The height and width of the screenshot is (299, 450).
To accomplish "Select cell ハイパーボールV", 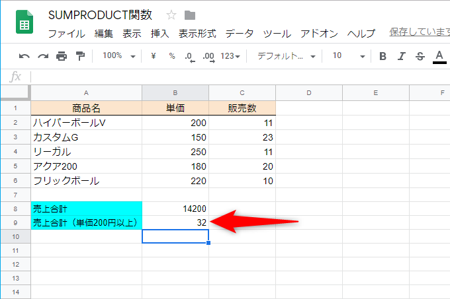I will 86,123.
